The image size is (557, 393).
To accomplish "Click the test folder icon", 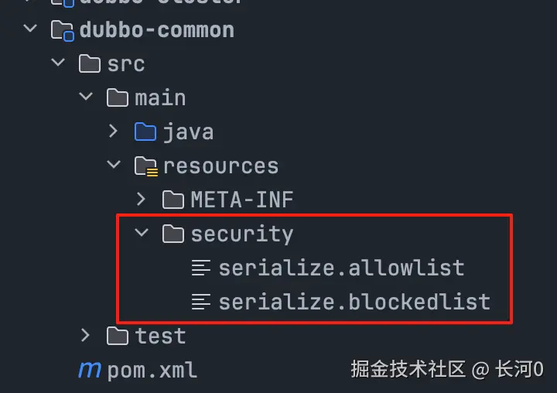I will [x=118, y=336].
